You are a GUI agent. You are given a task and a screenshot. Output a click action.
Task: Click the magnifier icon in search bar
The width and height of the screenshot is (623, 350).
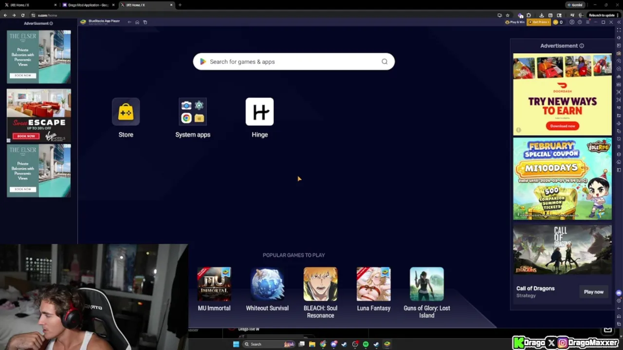[385, 62]
